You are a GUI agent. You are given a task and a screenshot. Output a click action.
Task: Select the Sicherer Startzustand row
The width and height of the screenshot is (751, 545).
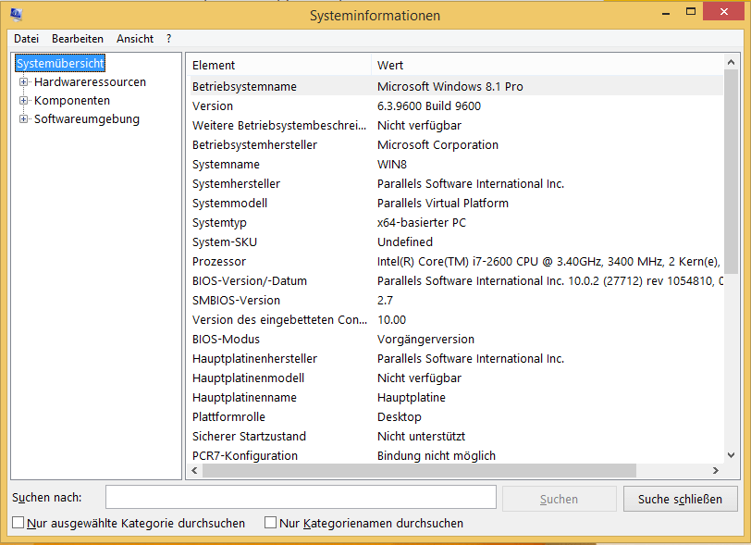(x=456, y=436)
